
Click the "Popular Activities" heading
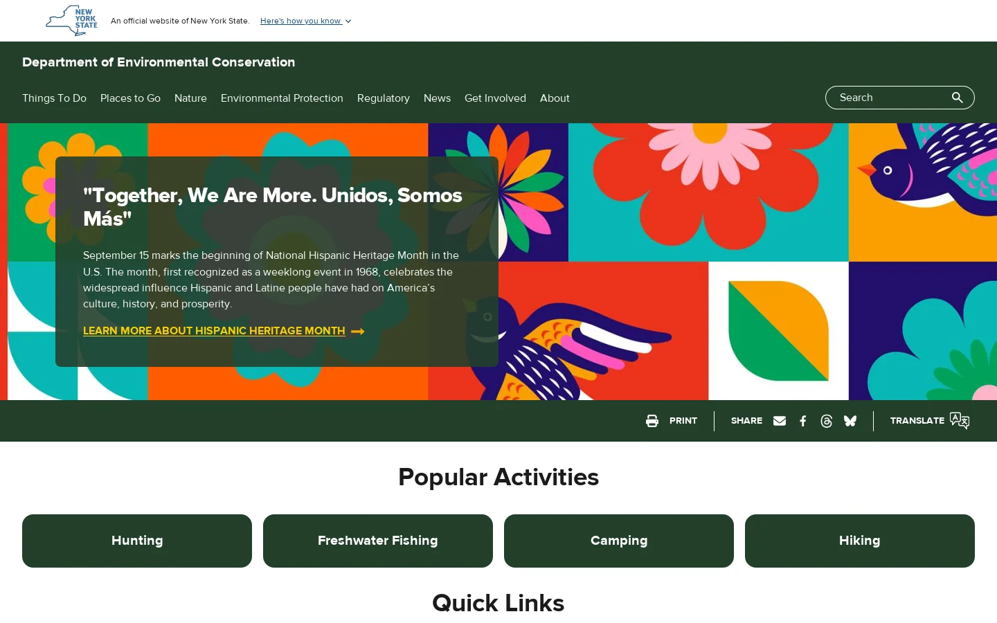click(498, 477)
